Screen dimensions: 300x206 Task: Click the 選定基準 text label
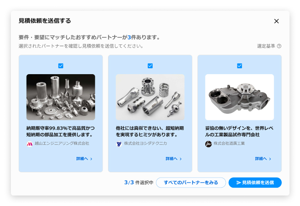(x=266, y=46)
